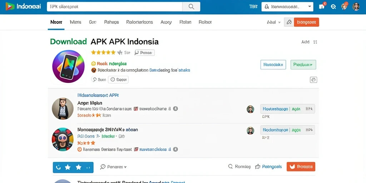Click the orange badge icon on description line
366x183 pixels.
pyautogui.click(x=93, y=70)
